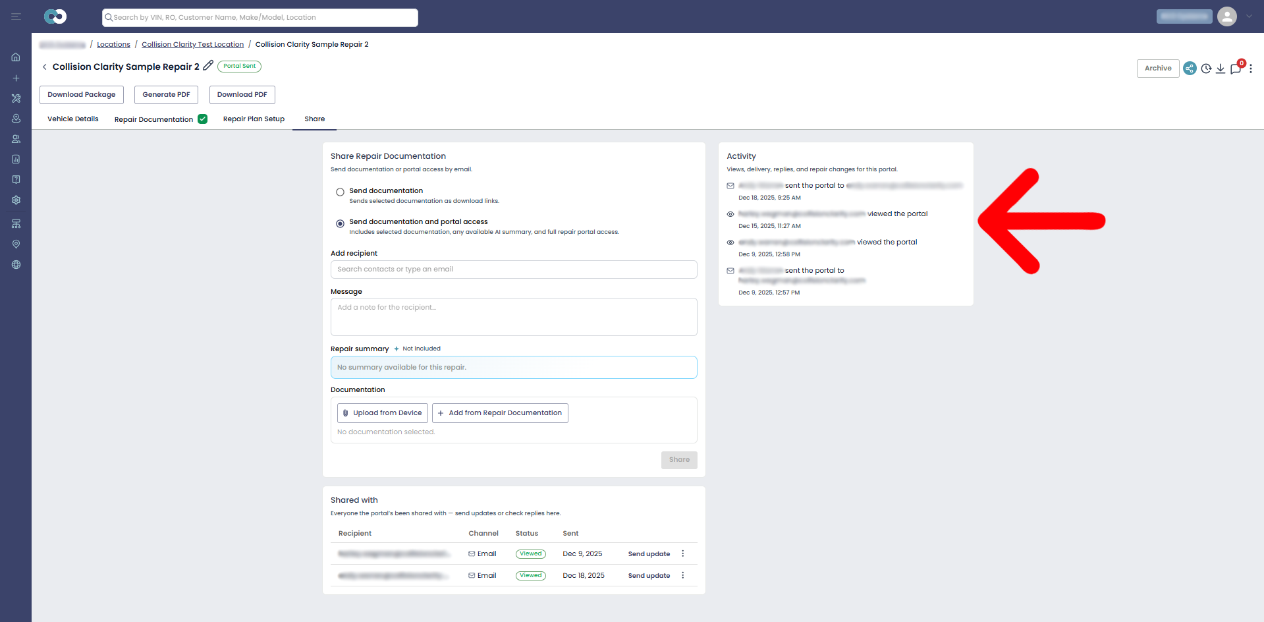Toggle the Repair summary Not included control

coord(417,349)
